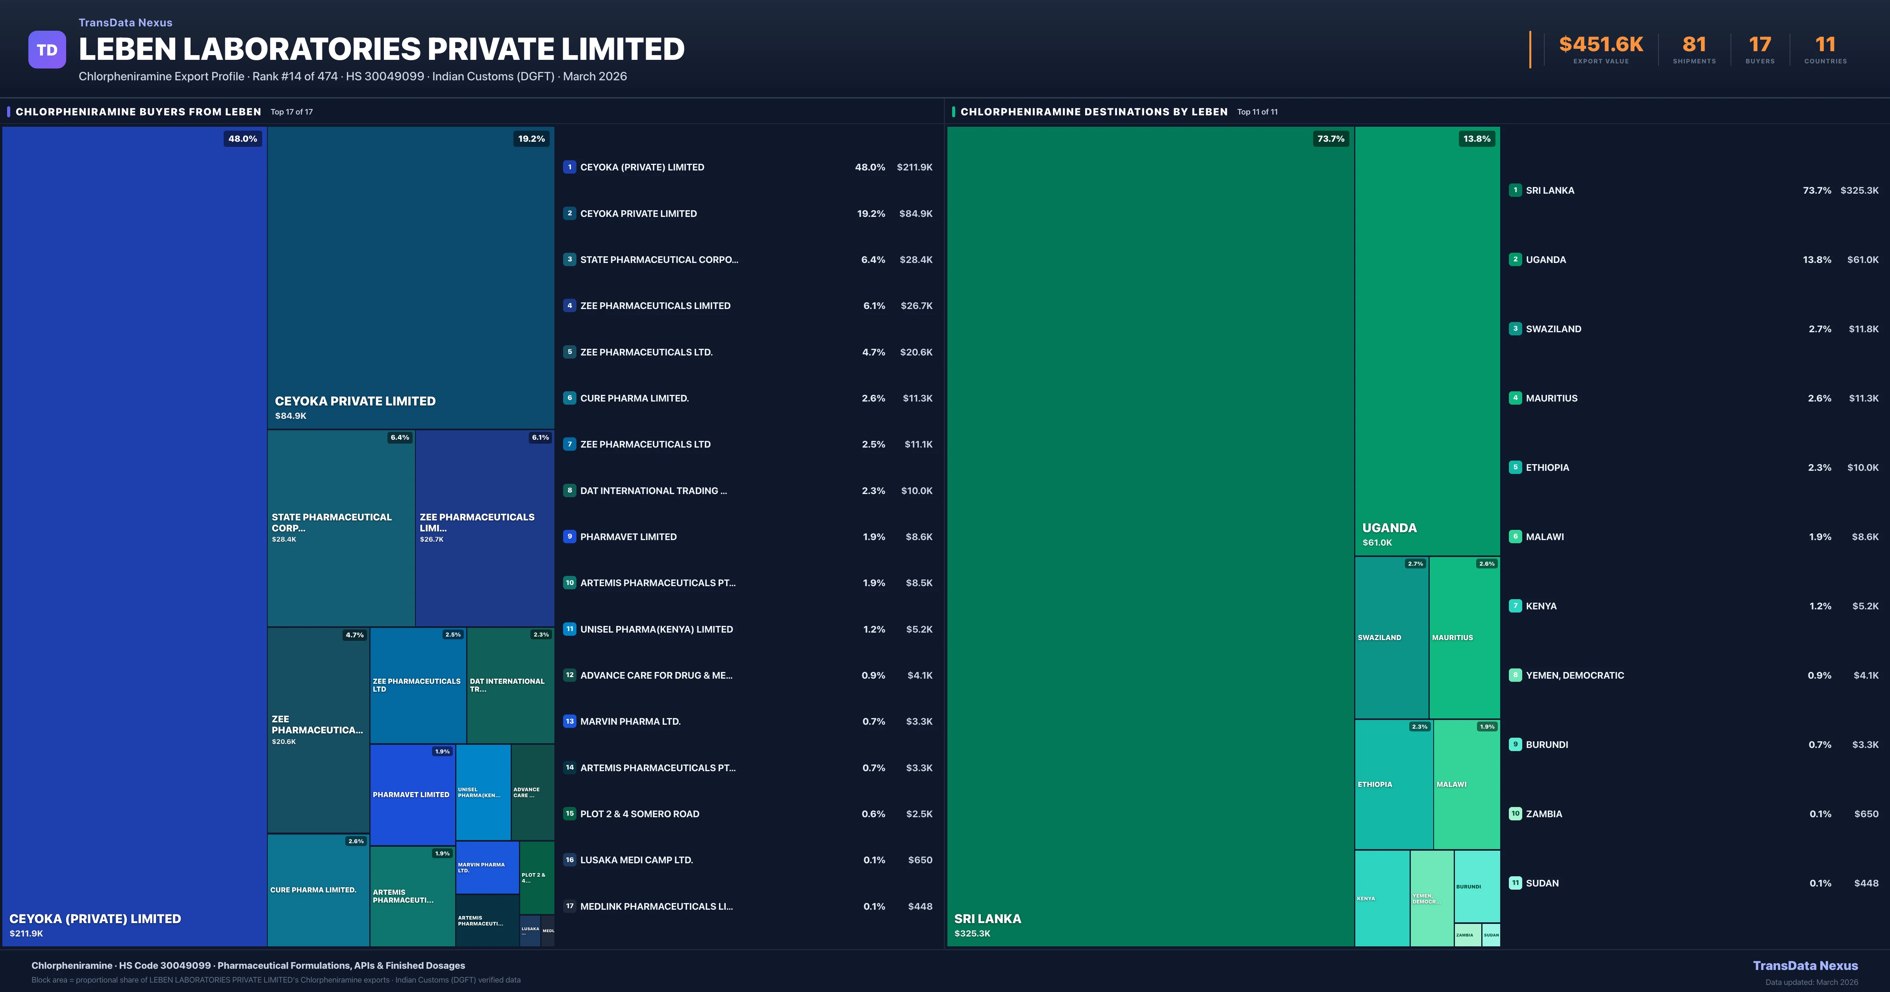1890x992 pixels.
Task: Click the TransData Nexus footer link
Action: (x=1805, y=966)
